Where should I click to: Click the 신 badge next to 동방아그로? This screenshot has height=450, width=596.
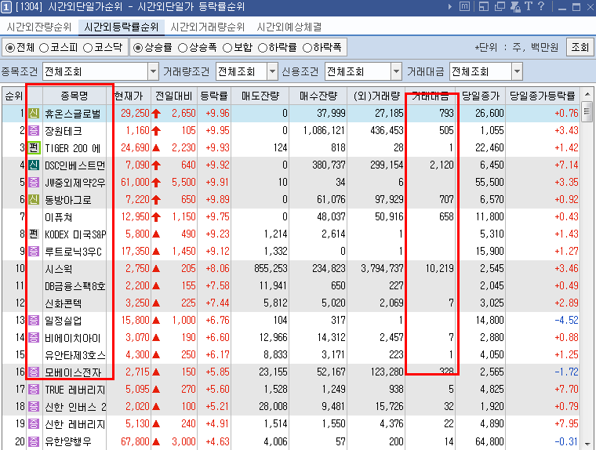pyautogui.click(x=34, y=200)
